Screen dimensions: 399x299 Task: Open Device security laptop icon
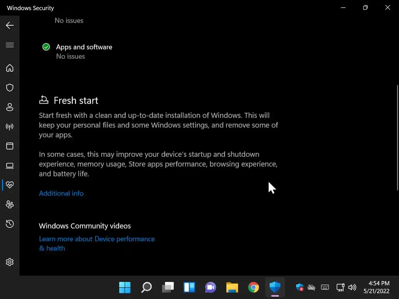10,166
